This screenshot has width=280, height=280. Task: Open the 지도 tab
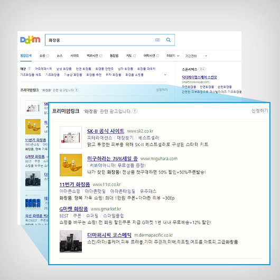point(129,55)
